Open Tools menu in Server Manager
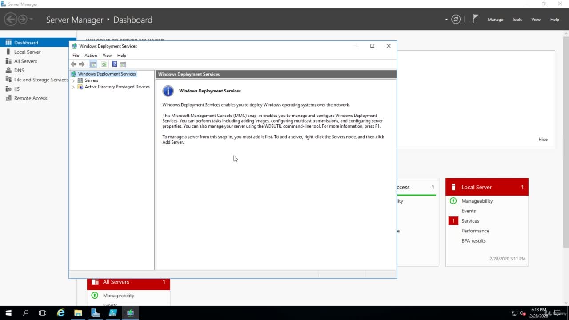569x320 pixels. coord(517,20)
